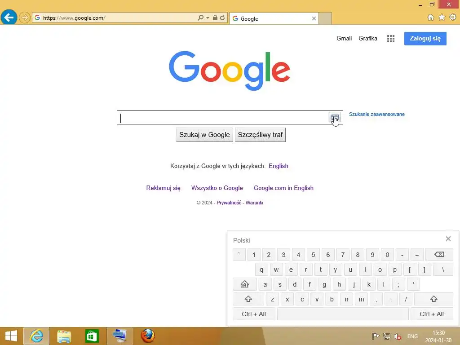Click the network tray icon
Viewport: 460px width, 345px height.
387,336
